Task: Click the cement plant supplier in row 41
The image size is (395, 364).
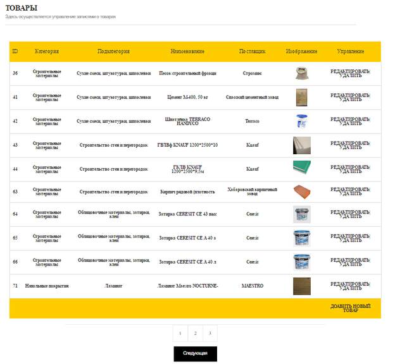Action: point(252,97)
